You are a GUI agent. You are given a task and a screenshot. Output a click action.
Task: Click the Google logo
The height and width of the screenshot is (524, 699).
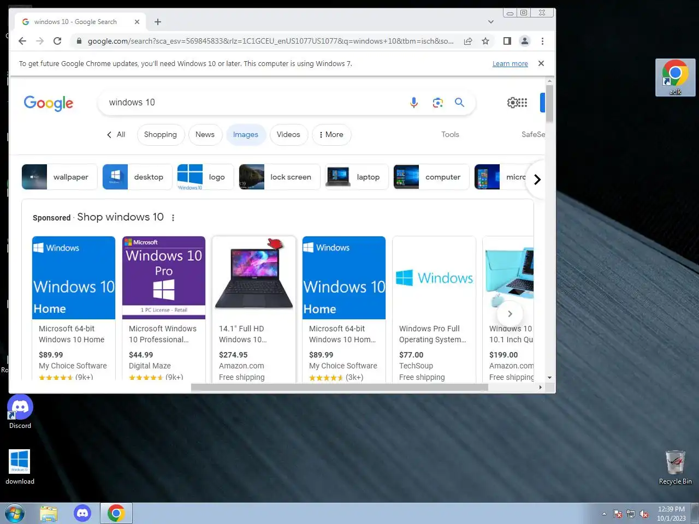49,103
